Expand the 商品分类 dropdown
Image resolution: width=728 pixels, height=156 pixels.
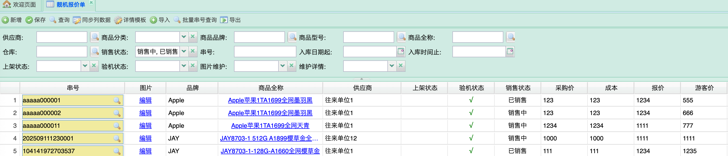pos(184,37)
